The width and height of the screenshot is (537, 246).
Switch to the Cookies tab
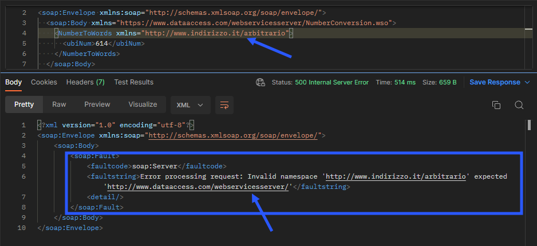(x=44, y=82)
